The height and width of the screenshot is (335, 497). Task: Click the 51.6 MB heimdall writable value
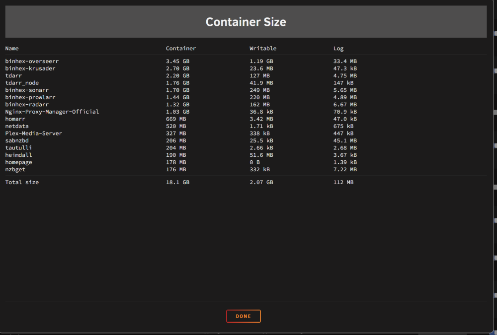261,155
